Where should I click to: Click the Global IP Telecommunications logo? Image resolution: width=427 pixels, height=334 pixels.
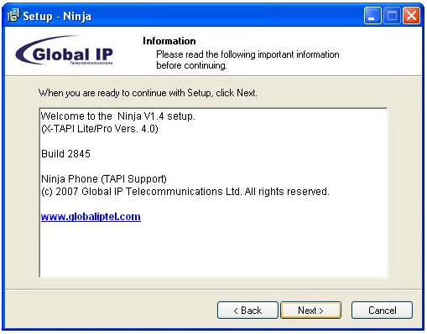point(65,50)
